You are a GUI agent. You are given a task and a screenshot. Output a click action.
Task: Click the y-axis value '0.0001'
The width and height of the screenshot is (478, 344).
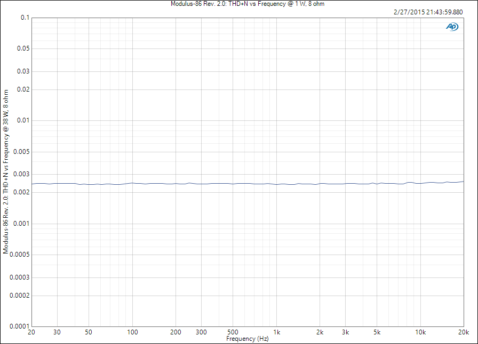20,326
